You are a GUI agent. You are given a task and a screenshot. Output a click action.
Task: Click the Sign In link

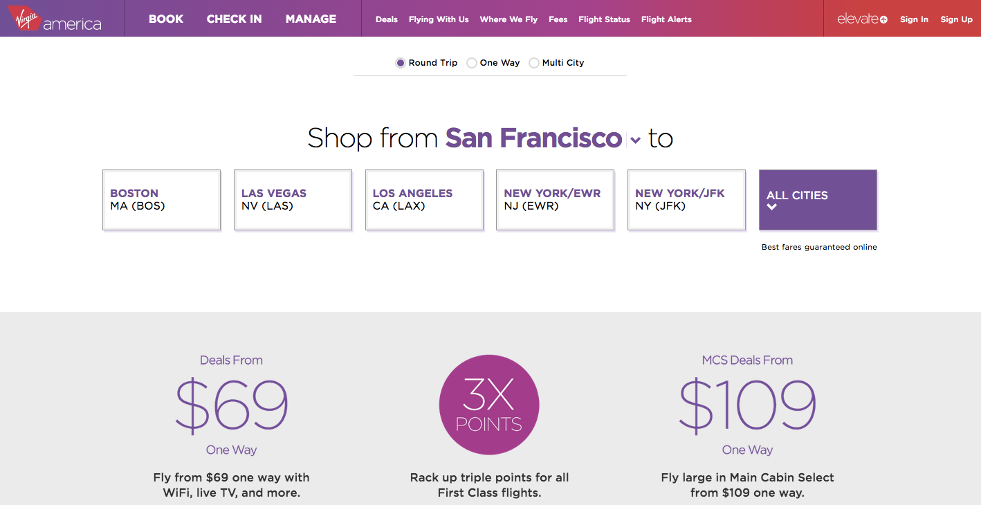914,19
